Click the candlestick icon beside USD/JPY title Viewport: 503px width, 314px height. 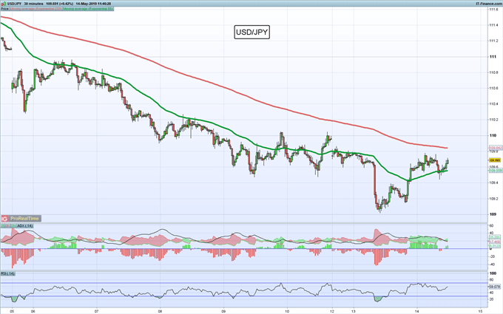tap(4, 4)
